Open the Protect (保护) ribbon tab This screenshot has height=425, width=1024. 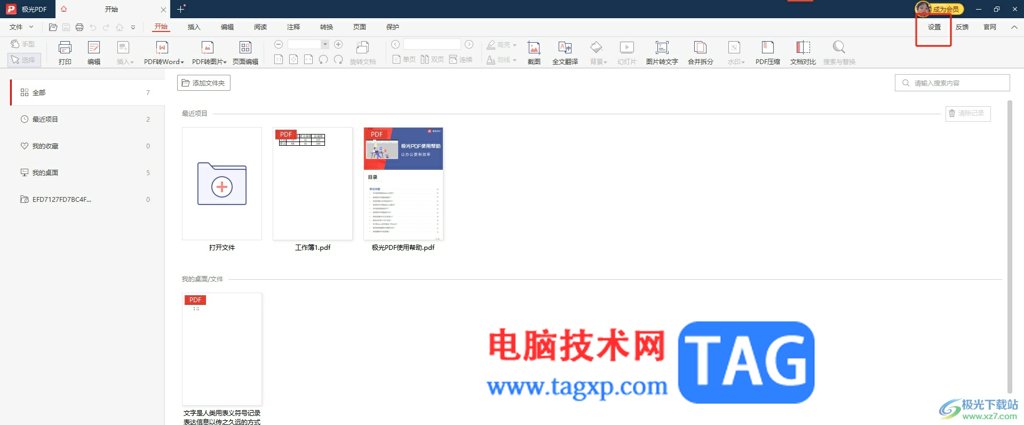[393, 27]
